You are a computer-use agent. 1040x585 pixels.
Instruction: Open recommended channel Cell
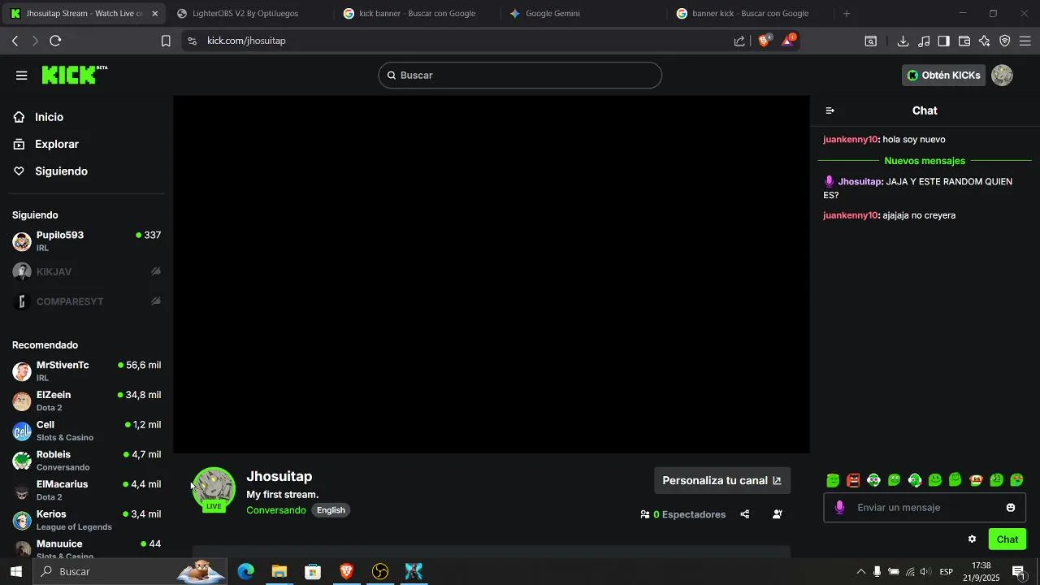coord(87,431)
